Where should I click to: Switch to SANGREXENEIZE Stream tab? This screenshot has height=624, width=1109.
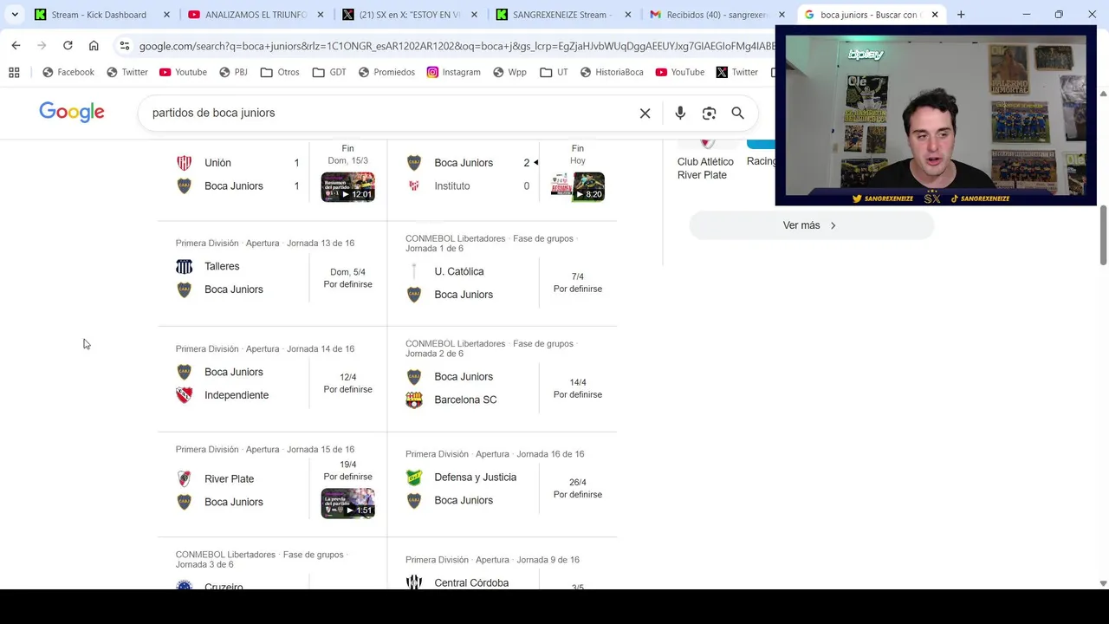pos(562,15)
